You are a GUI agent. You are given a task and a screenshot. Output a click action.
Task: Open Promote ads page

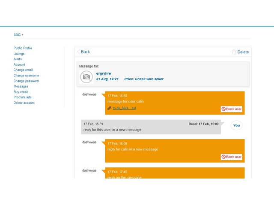(22, 97)
